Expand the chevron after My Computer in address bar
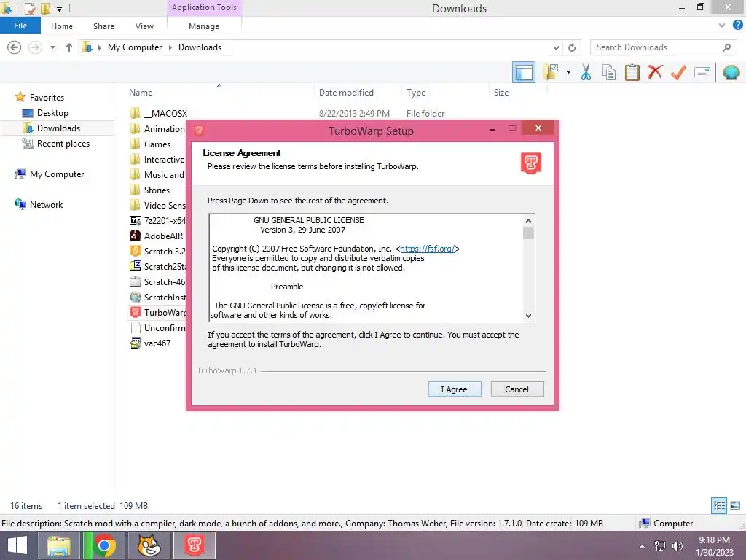Screen dimensions: 746x560 tap(170, 47)
